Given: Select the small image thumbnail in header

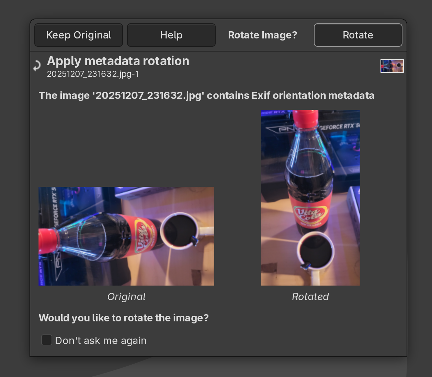Looking at the screenshot, I should 392,66.
